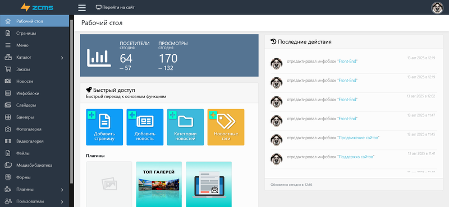The image size is (449, 207).
Task: Open the News tags orange tile
Action: pyautogui.click(x=226, y=128)
